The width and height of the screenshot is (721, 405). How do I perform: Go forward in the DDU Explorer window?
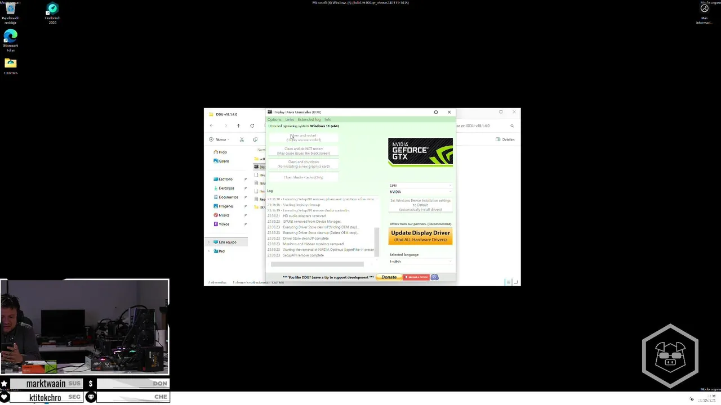pos(225,125)
